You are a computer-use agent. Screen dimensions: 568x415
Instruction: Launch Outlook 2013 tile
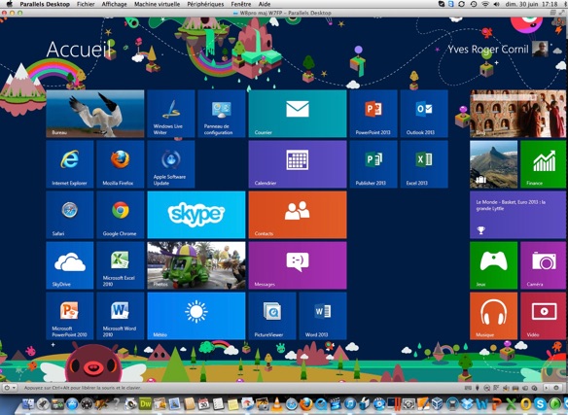(424, 114)
